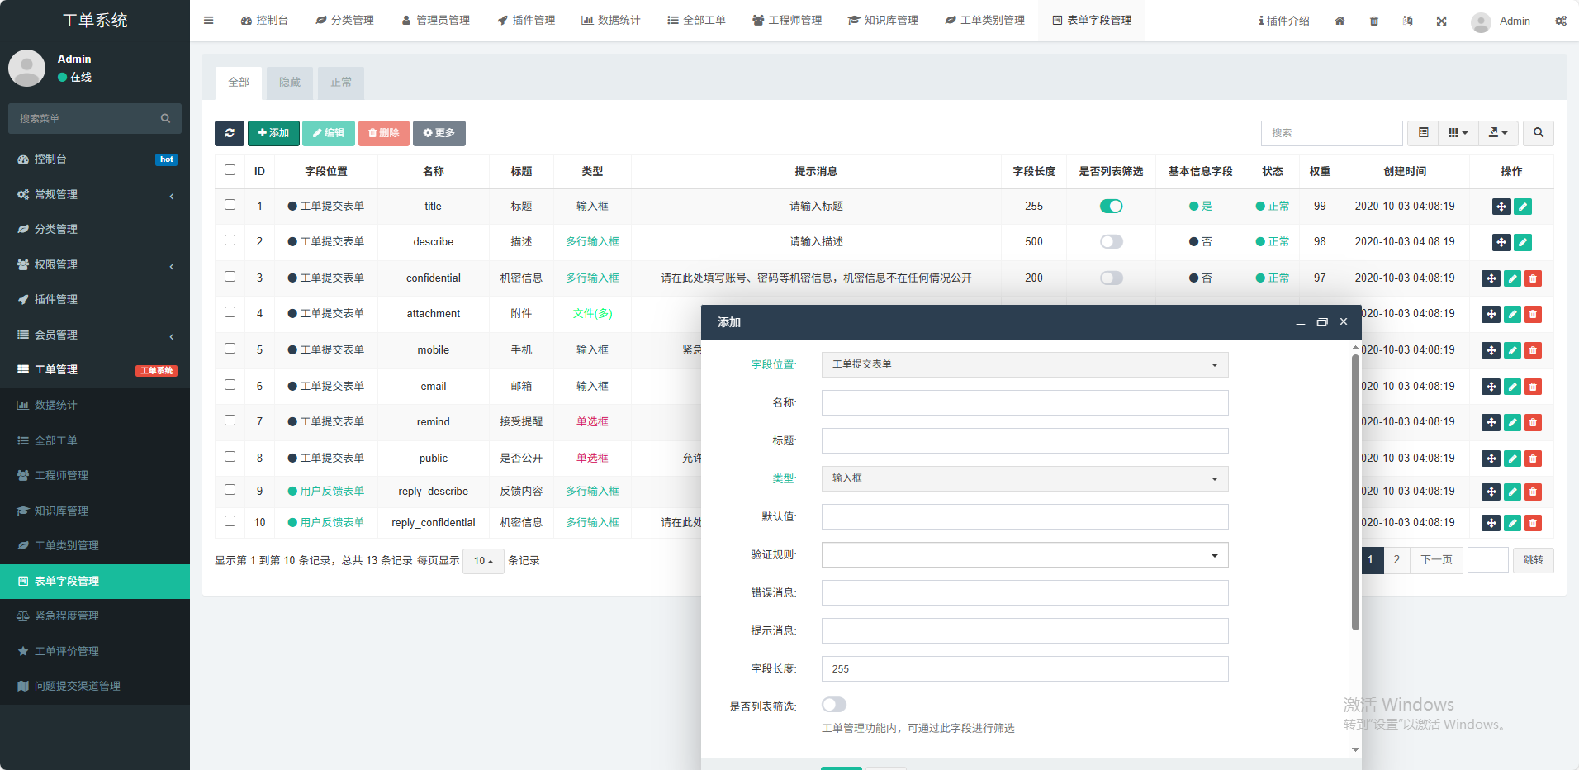The width and height of the screenshot is (1579, 770).
Task: Open 全部工单 in top navigation
Action: pos(696,21)
